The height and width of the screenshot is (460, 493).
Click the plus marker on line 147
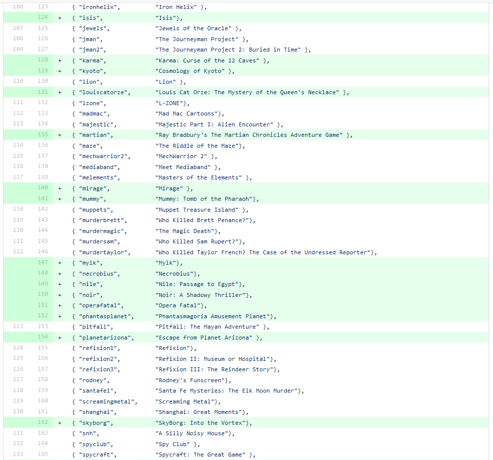[60, 263]
